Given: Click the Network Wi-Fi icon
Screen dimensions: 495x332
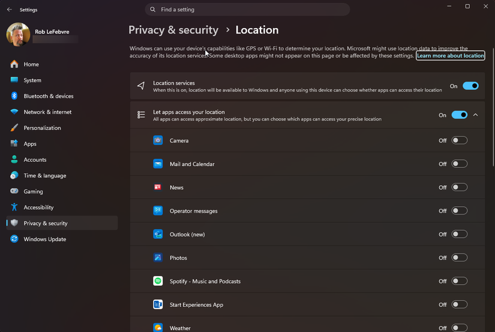Looking at the screenshot, I should [14, 111].
